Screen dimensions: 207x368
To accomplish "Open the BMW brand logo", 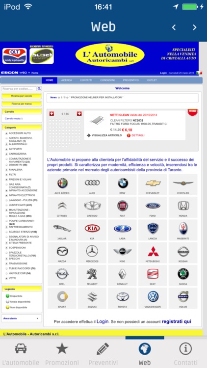I will [123, 183].
